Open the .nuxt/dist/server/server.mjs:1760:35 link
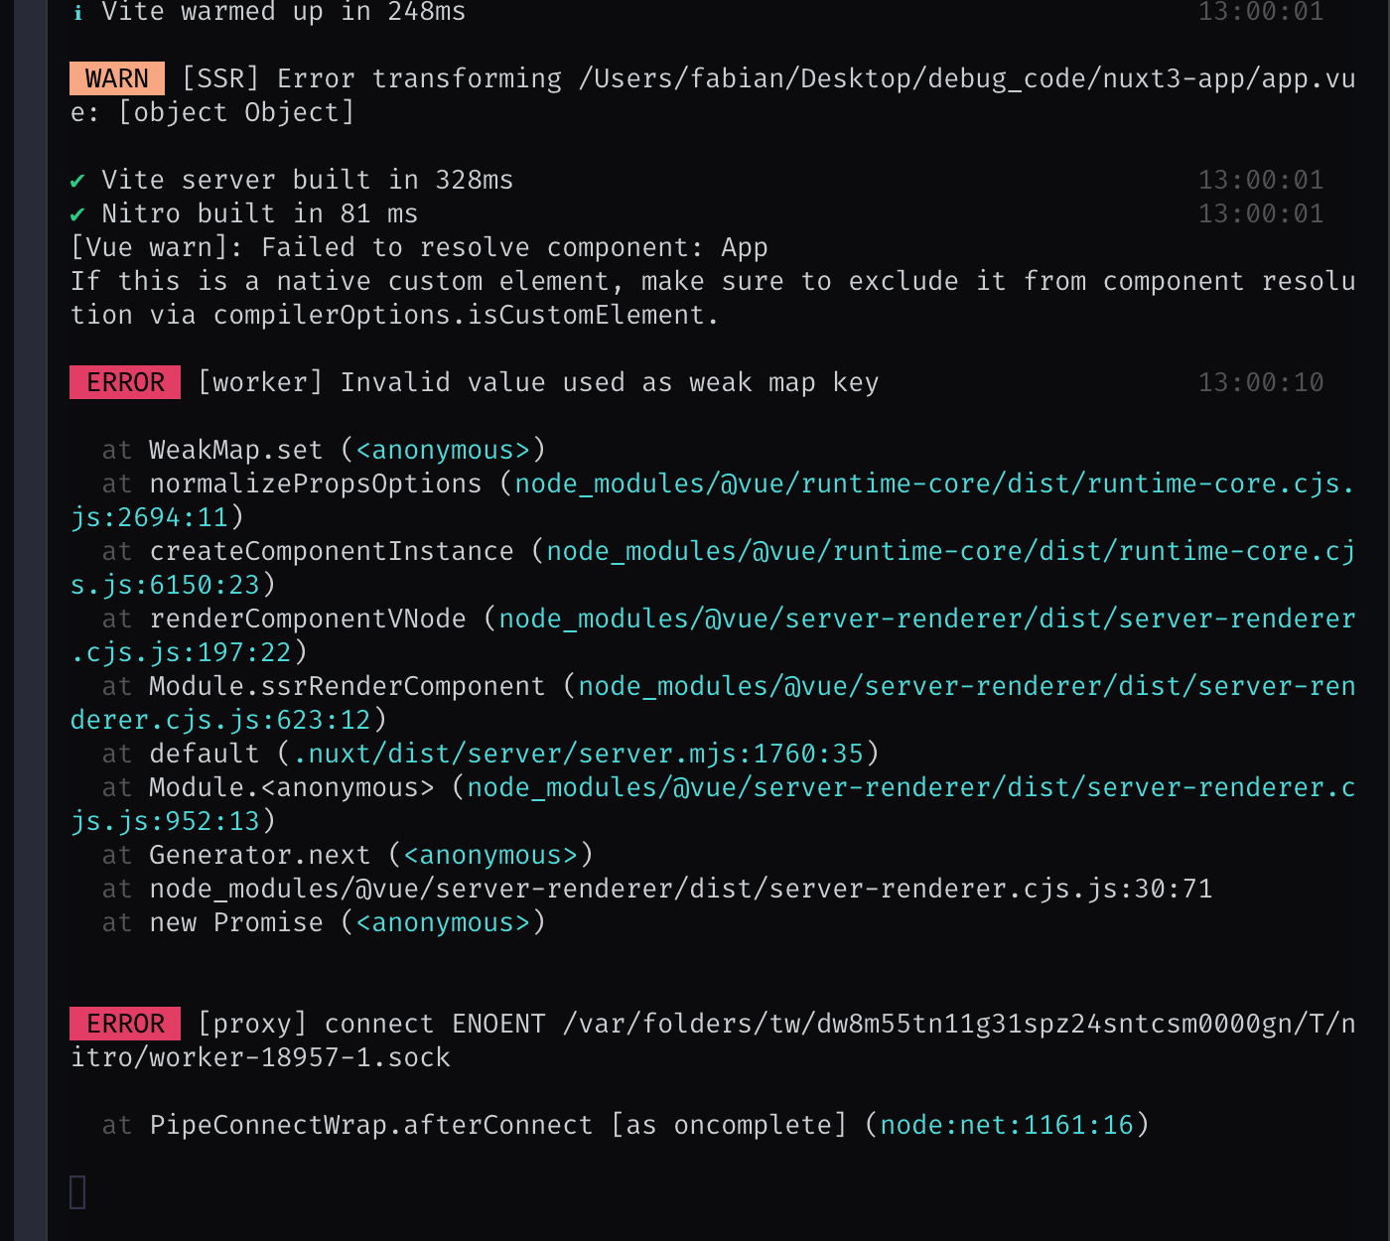 click(579, 754)
